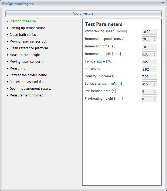167x191 pixels.
Task: Increment Immersion time with the up arrow
Action: point(155,46)
